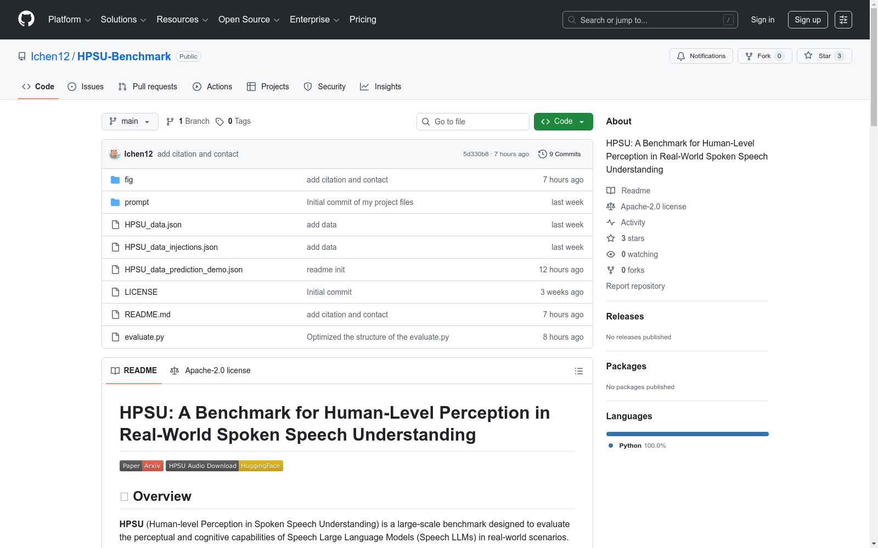878x548 pixels.
Task: Open the 'Initial commit of my project files' commit
Action: (x=360, y=202)
